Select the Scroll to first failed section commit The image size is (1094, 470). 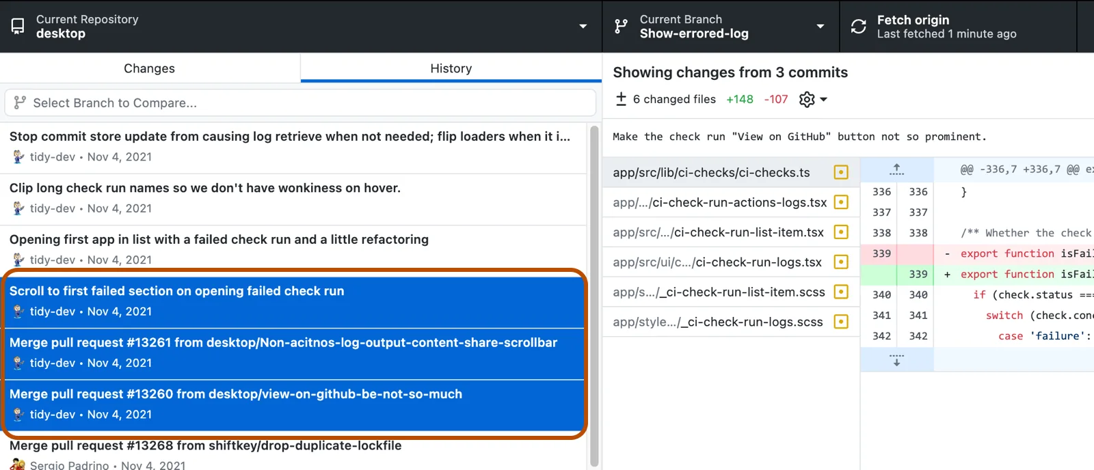click(293, 302)
